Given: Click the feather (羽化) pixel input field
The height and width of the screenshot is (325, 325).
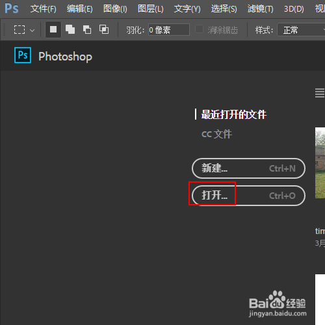Looking at the screenshot, I should (x=169, y=30).
